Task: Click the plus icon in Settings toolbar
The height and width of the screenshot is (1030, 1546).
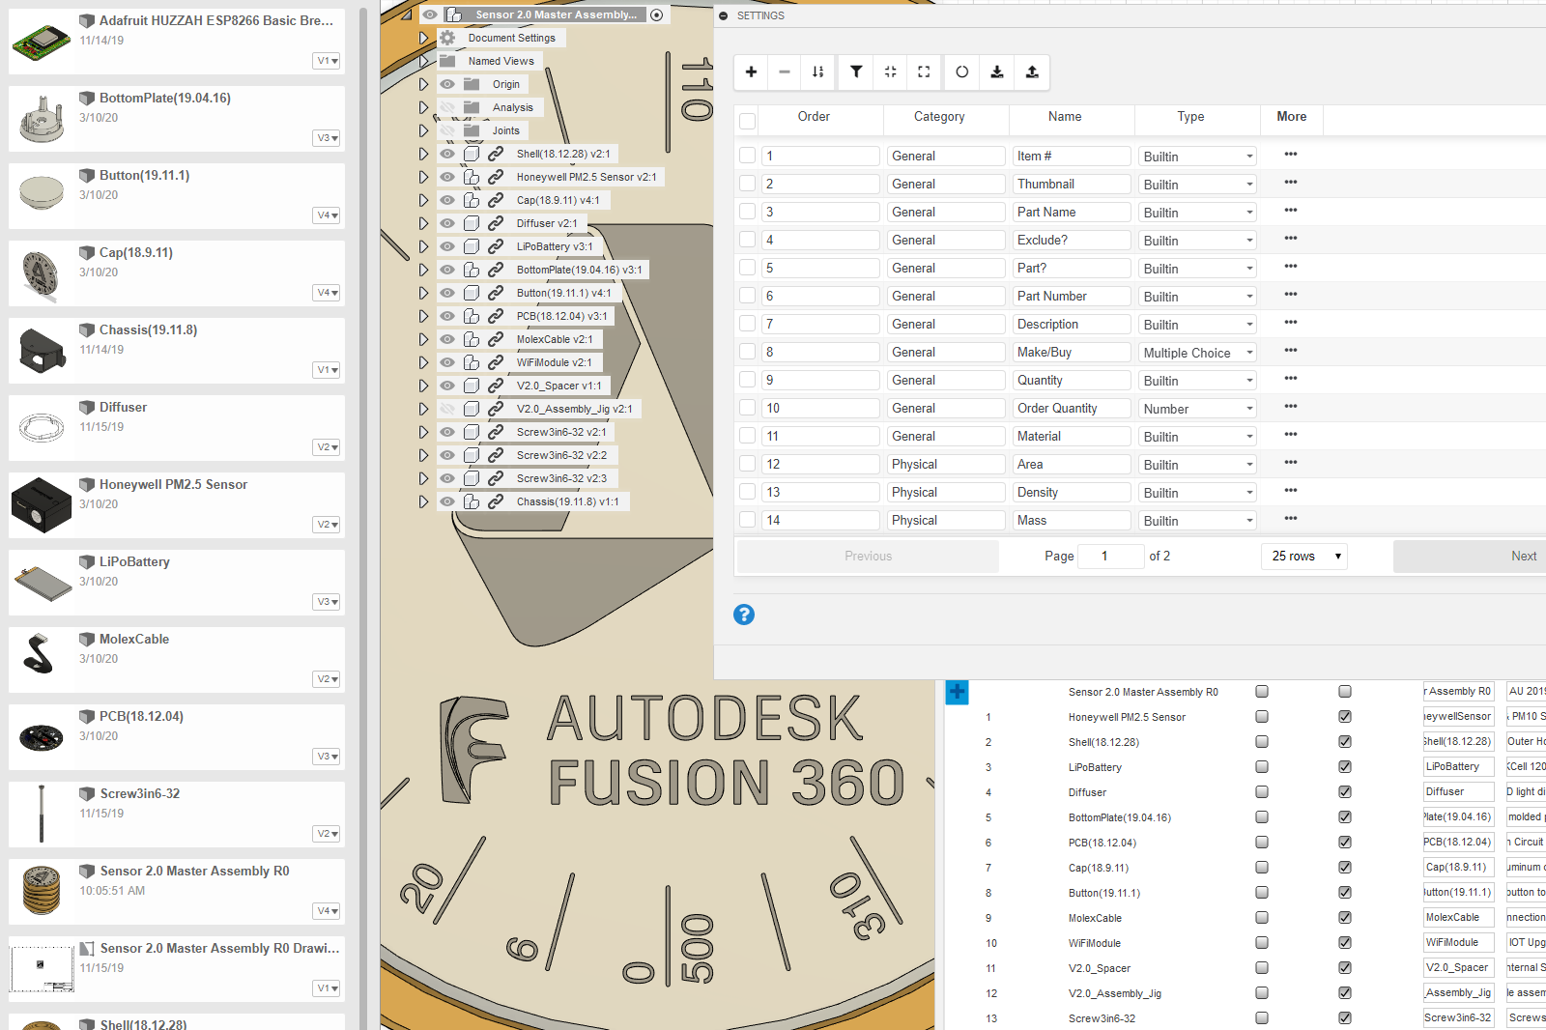Action: coord(751,72)
